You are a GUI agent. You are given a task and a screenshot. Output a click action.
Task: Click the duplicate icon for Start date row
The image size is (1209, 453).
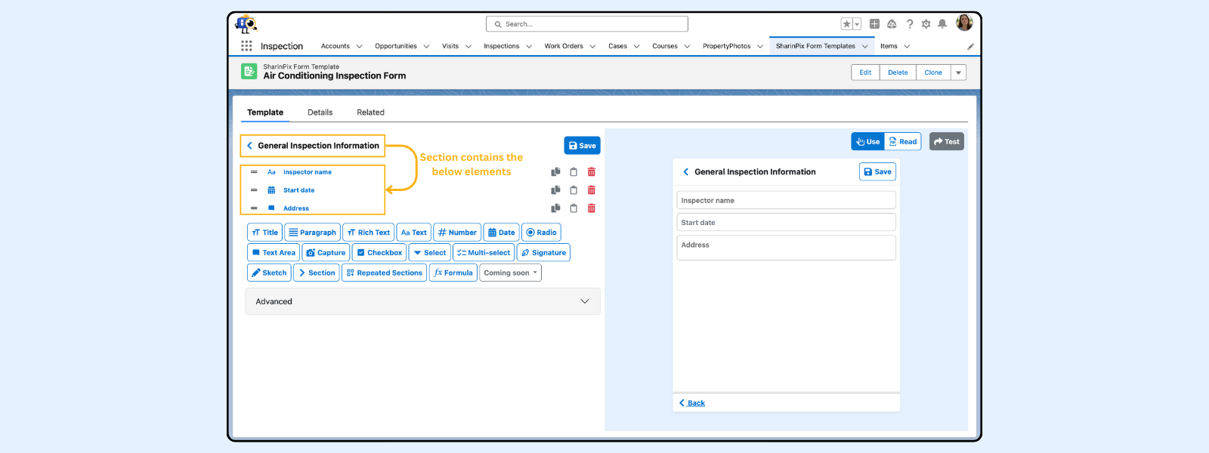coord(555,190)
